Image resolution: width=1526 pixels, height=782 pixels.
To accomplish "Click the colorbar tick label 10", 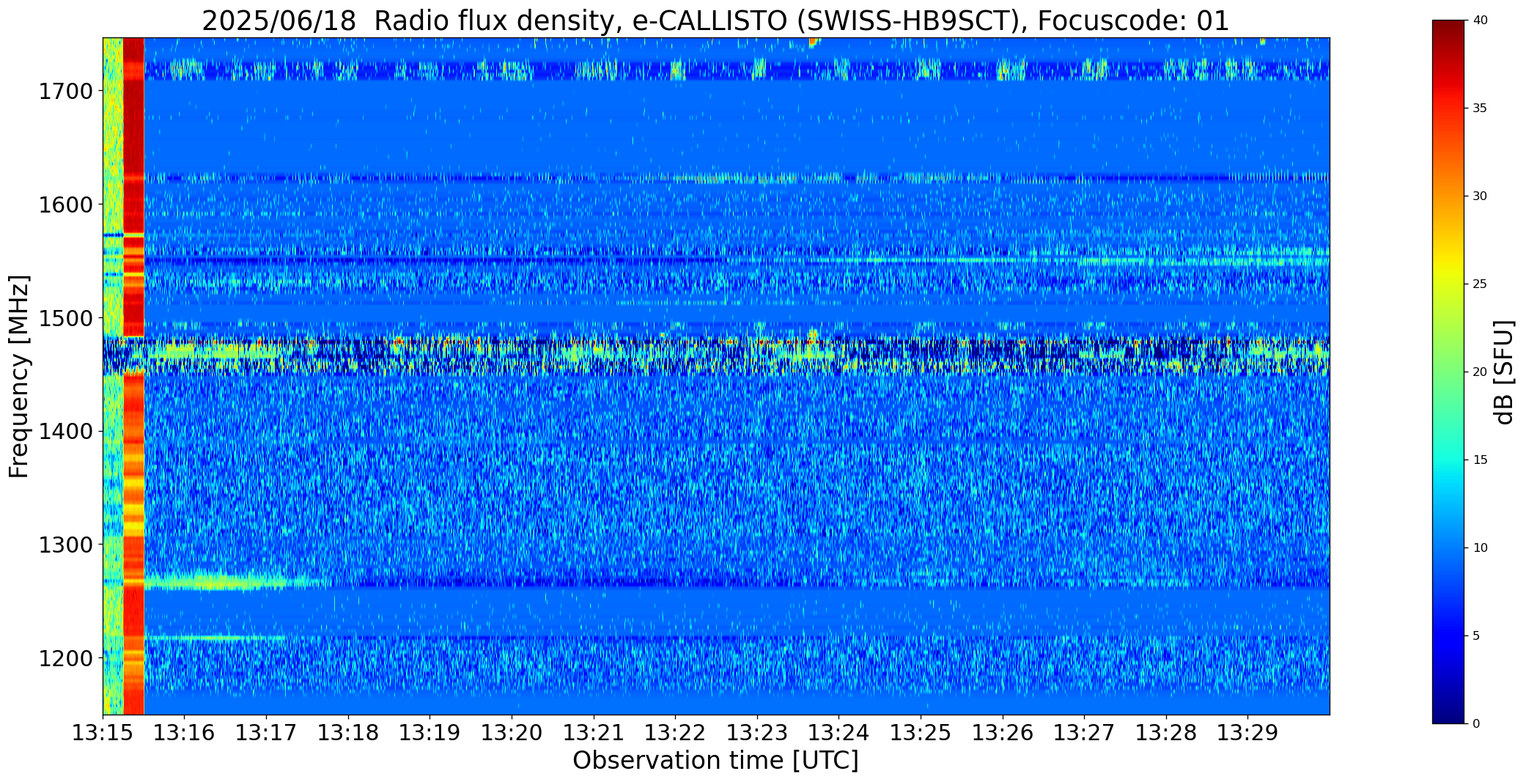I will click(x=1480, y=547).
